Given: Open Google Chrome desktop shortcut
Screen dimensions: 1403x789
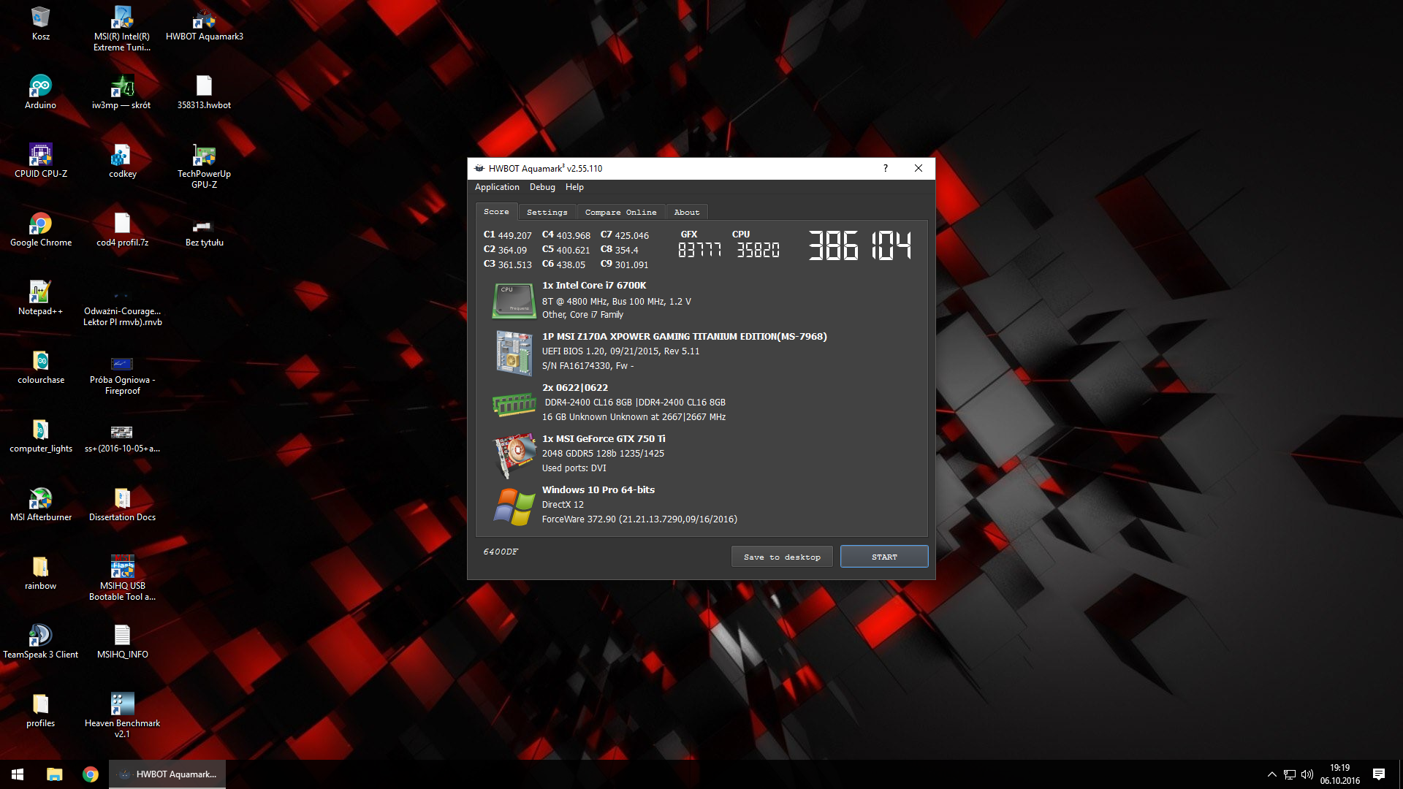Looking at the screenshot, I should tap(41, 229).
